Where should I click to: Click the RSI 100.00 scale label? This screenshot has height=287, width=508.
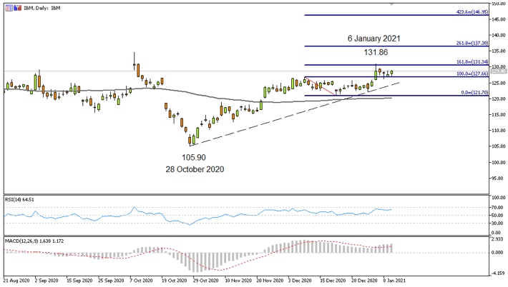pyautogui.click(x=499, y=198)
